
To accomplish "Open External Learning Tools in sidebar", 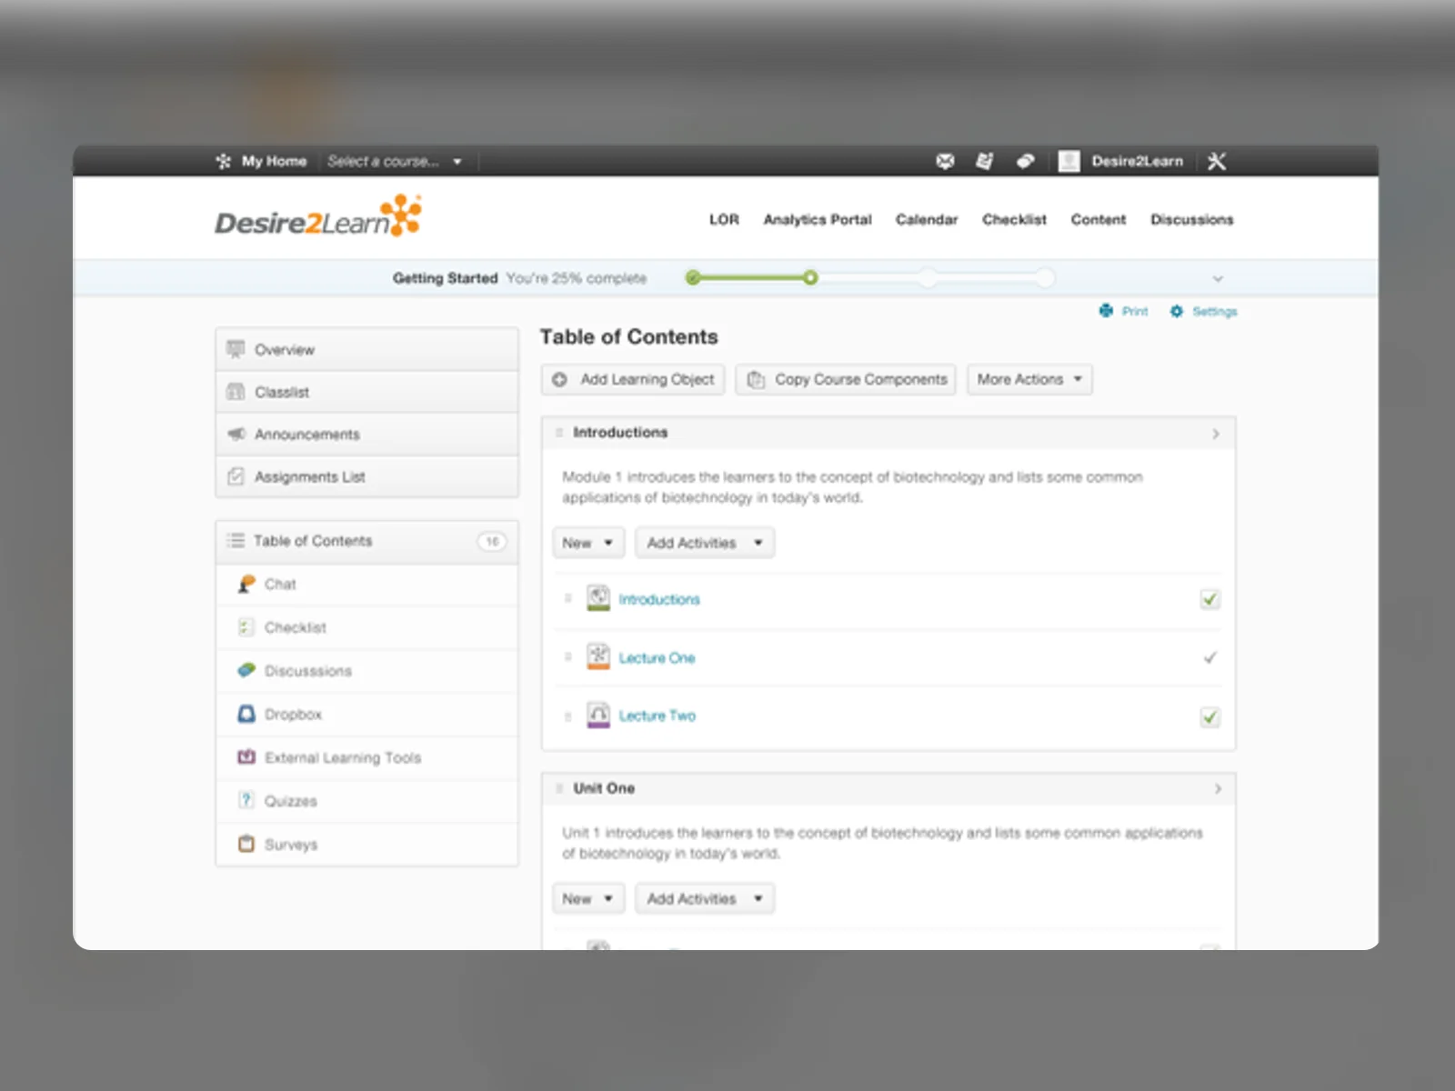I will (x=367, y=758).
